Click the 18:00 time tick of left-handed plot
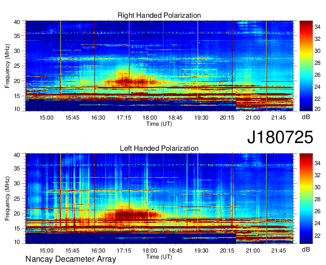Image resolution: width=326 pixels, height=265 pixels. pyautogui.click(x=150, y=250)
